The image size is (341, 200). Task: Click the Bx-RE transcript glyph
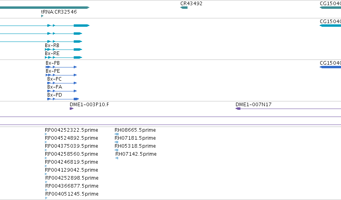[63, 57]
